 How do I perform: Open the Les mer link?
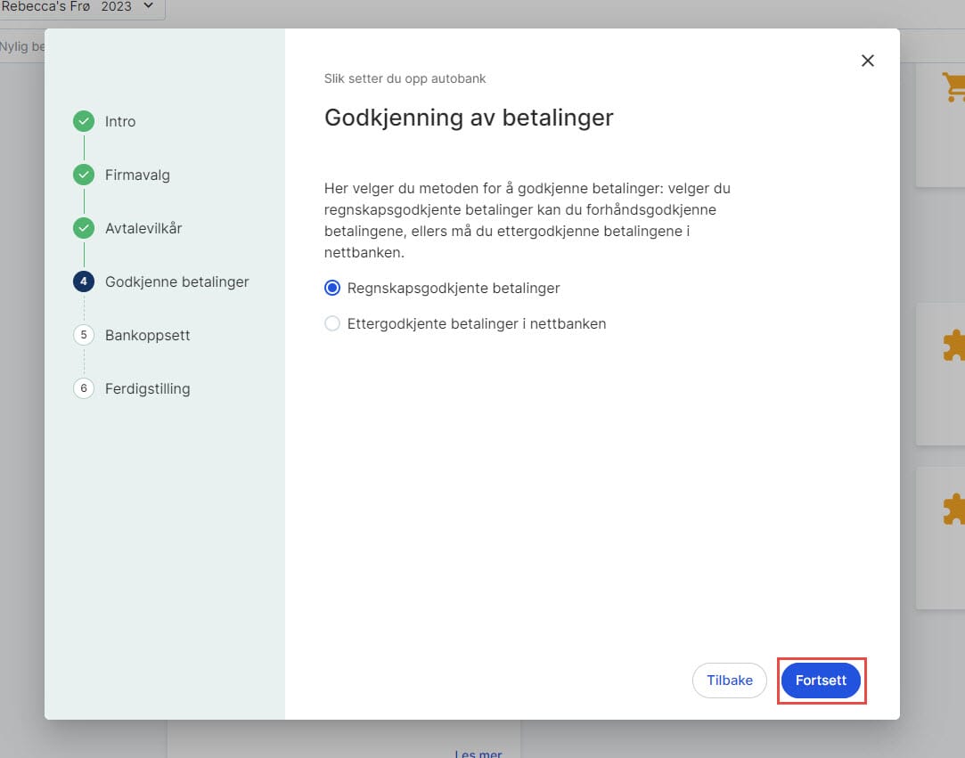click(x=478, y=753)
